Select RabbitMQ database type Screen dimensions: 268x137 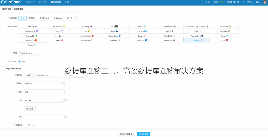click(32, 40)
